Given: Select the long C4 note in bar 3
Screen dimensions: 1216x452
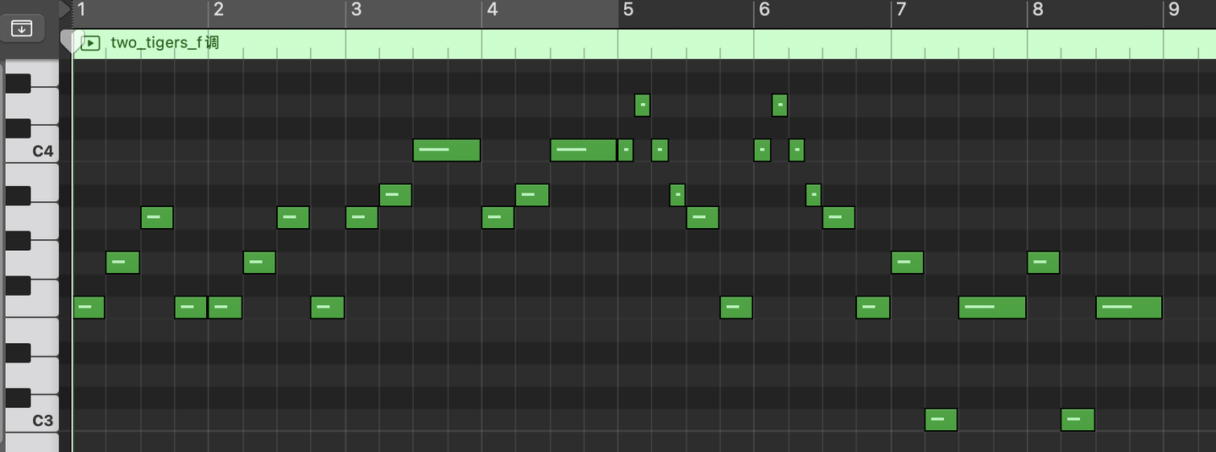Looking at the screenshot, I should 447,150.
